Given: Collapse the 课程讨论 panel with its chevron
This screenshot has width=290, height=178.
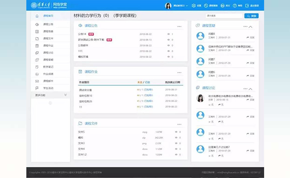Looking at the screenshot, I should (251, 89).
